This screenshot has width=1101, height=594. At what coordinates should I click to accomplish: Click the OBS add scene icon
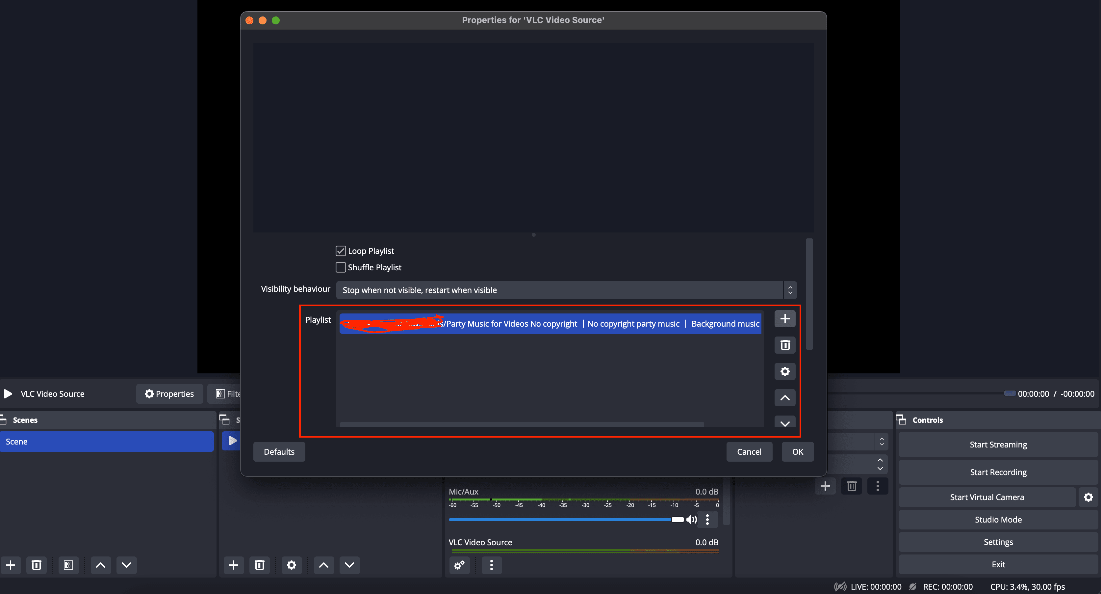pos(10,565)
